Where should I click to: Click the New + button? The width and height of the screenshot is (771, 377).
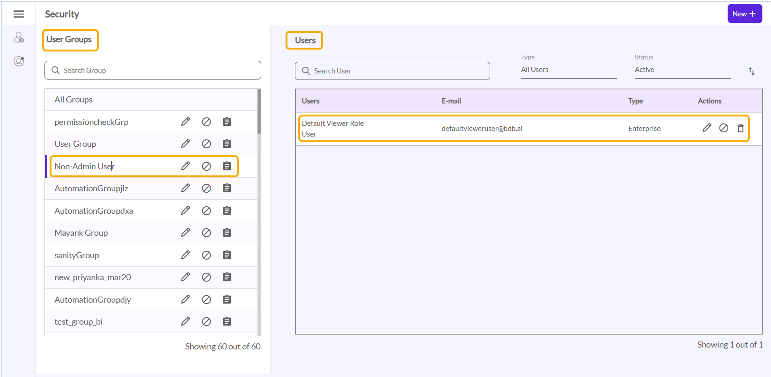(744, 14)
